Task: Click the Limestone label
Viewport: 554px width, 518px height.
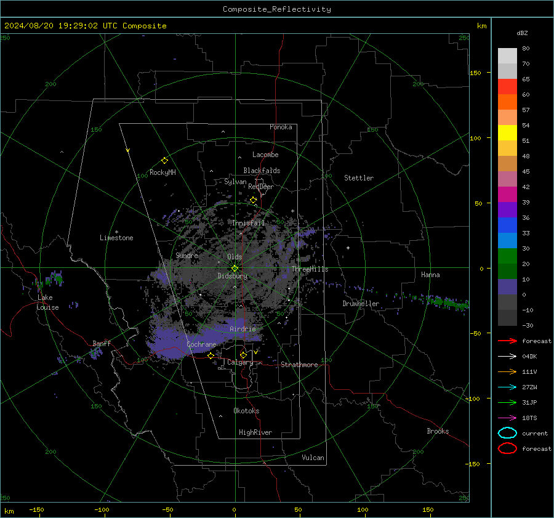Action: pyautogui.click(x=116, y=238)
